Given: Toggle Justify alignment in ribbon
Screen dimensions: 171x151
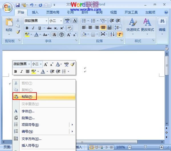Looking at the screenshot, I should pos(103,28).
